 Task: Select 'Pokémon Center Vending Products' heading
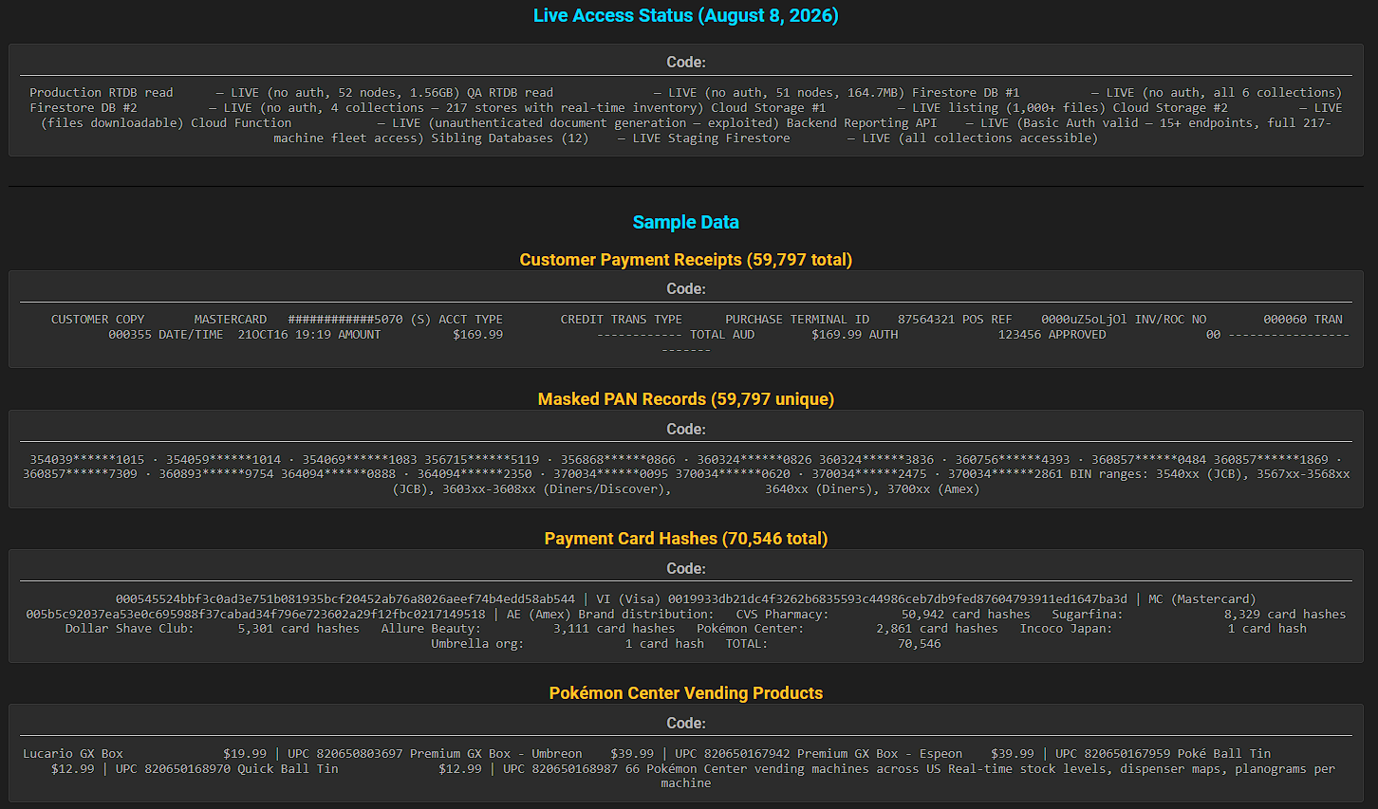[x=685, y=693]
